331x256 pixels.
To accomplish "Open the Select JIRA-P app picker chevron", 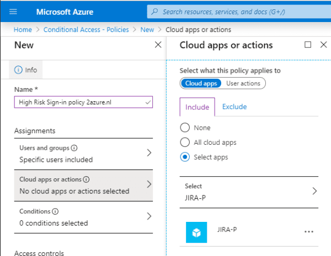I will tap(314, 191).
